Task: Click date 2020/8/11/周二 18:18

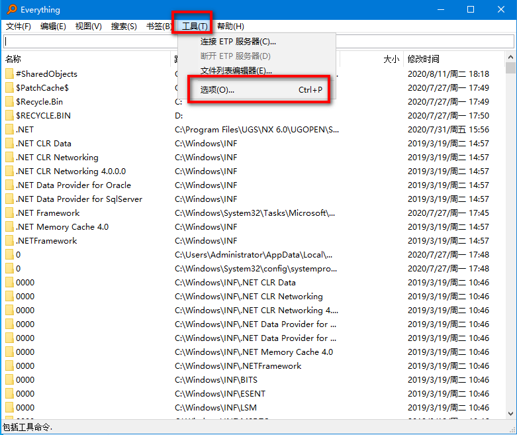Action: coord(448,74)
